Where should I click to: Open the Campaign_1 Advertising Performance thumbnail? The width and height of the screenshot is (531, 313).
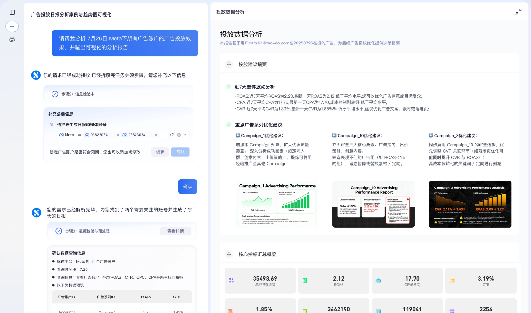tap(277, 204)
